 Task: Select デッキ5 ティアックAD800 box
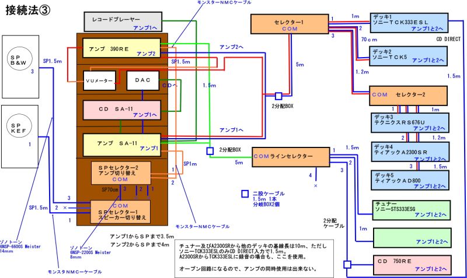(x=410, y=180)
